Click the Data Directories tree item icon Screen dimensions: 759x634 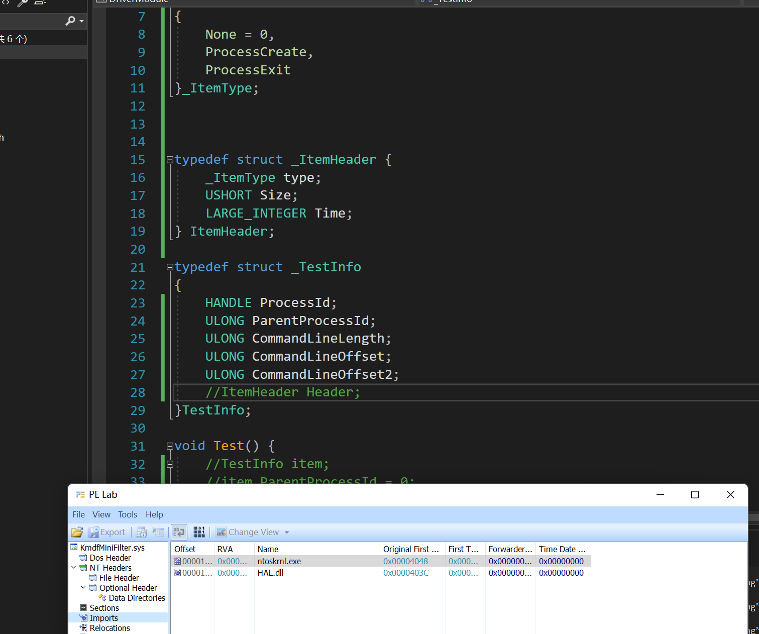click(102, 598)
